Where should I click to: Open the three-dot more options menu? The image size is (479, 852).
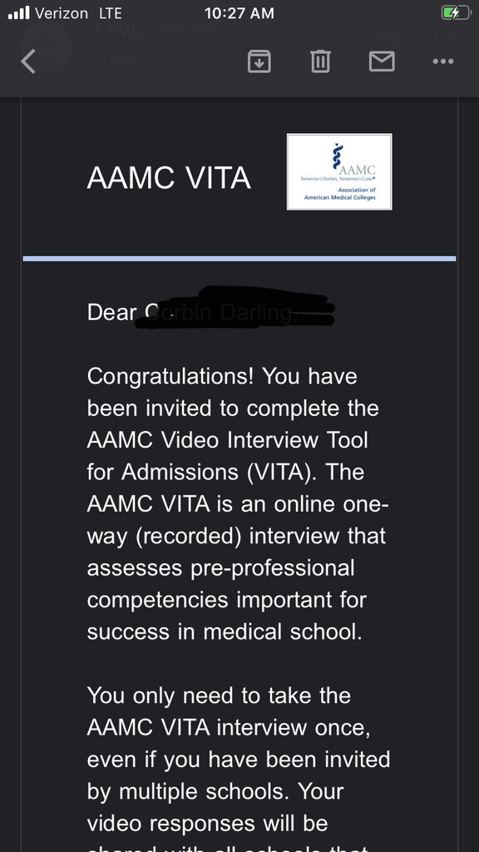pyautogui.click(x=443, y=62)
